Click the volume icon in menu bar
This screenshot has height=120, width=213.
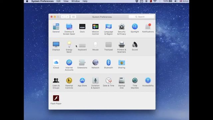click(176, 1)
